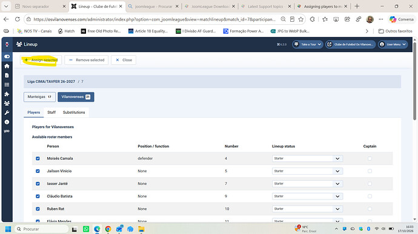418x234 pixels.
Task: Open Microsoft Edge from the taskbar
Action: 97,229
